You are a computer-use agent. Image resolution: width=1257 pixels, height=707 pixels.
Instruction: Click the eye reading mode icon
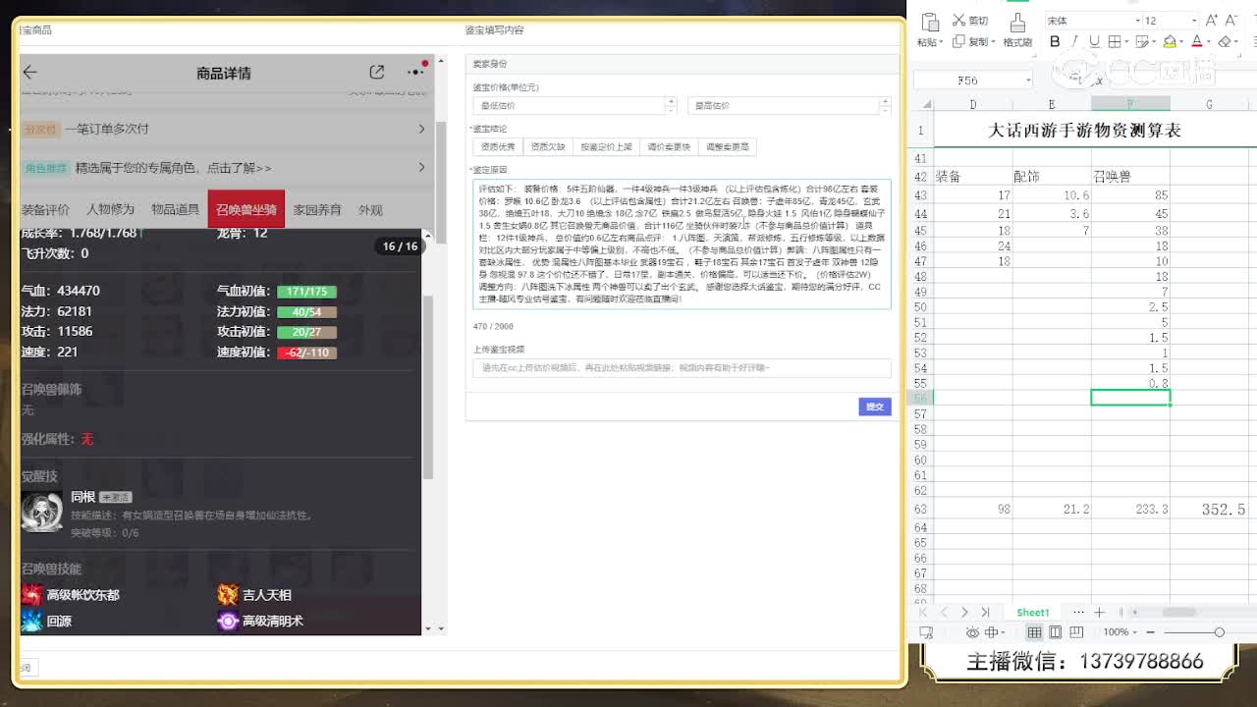coord(972,632)
